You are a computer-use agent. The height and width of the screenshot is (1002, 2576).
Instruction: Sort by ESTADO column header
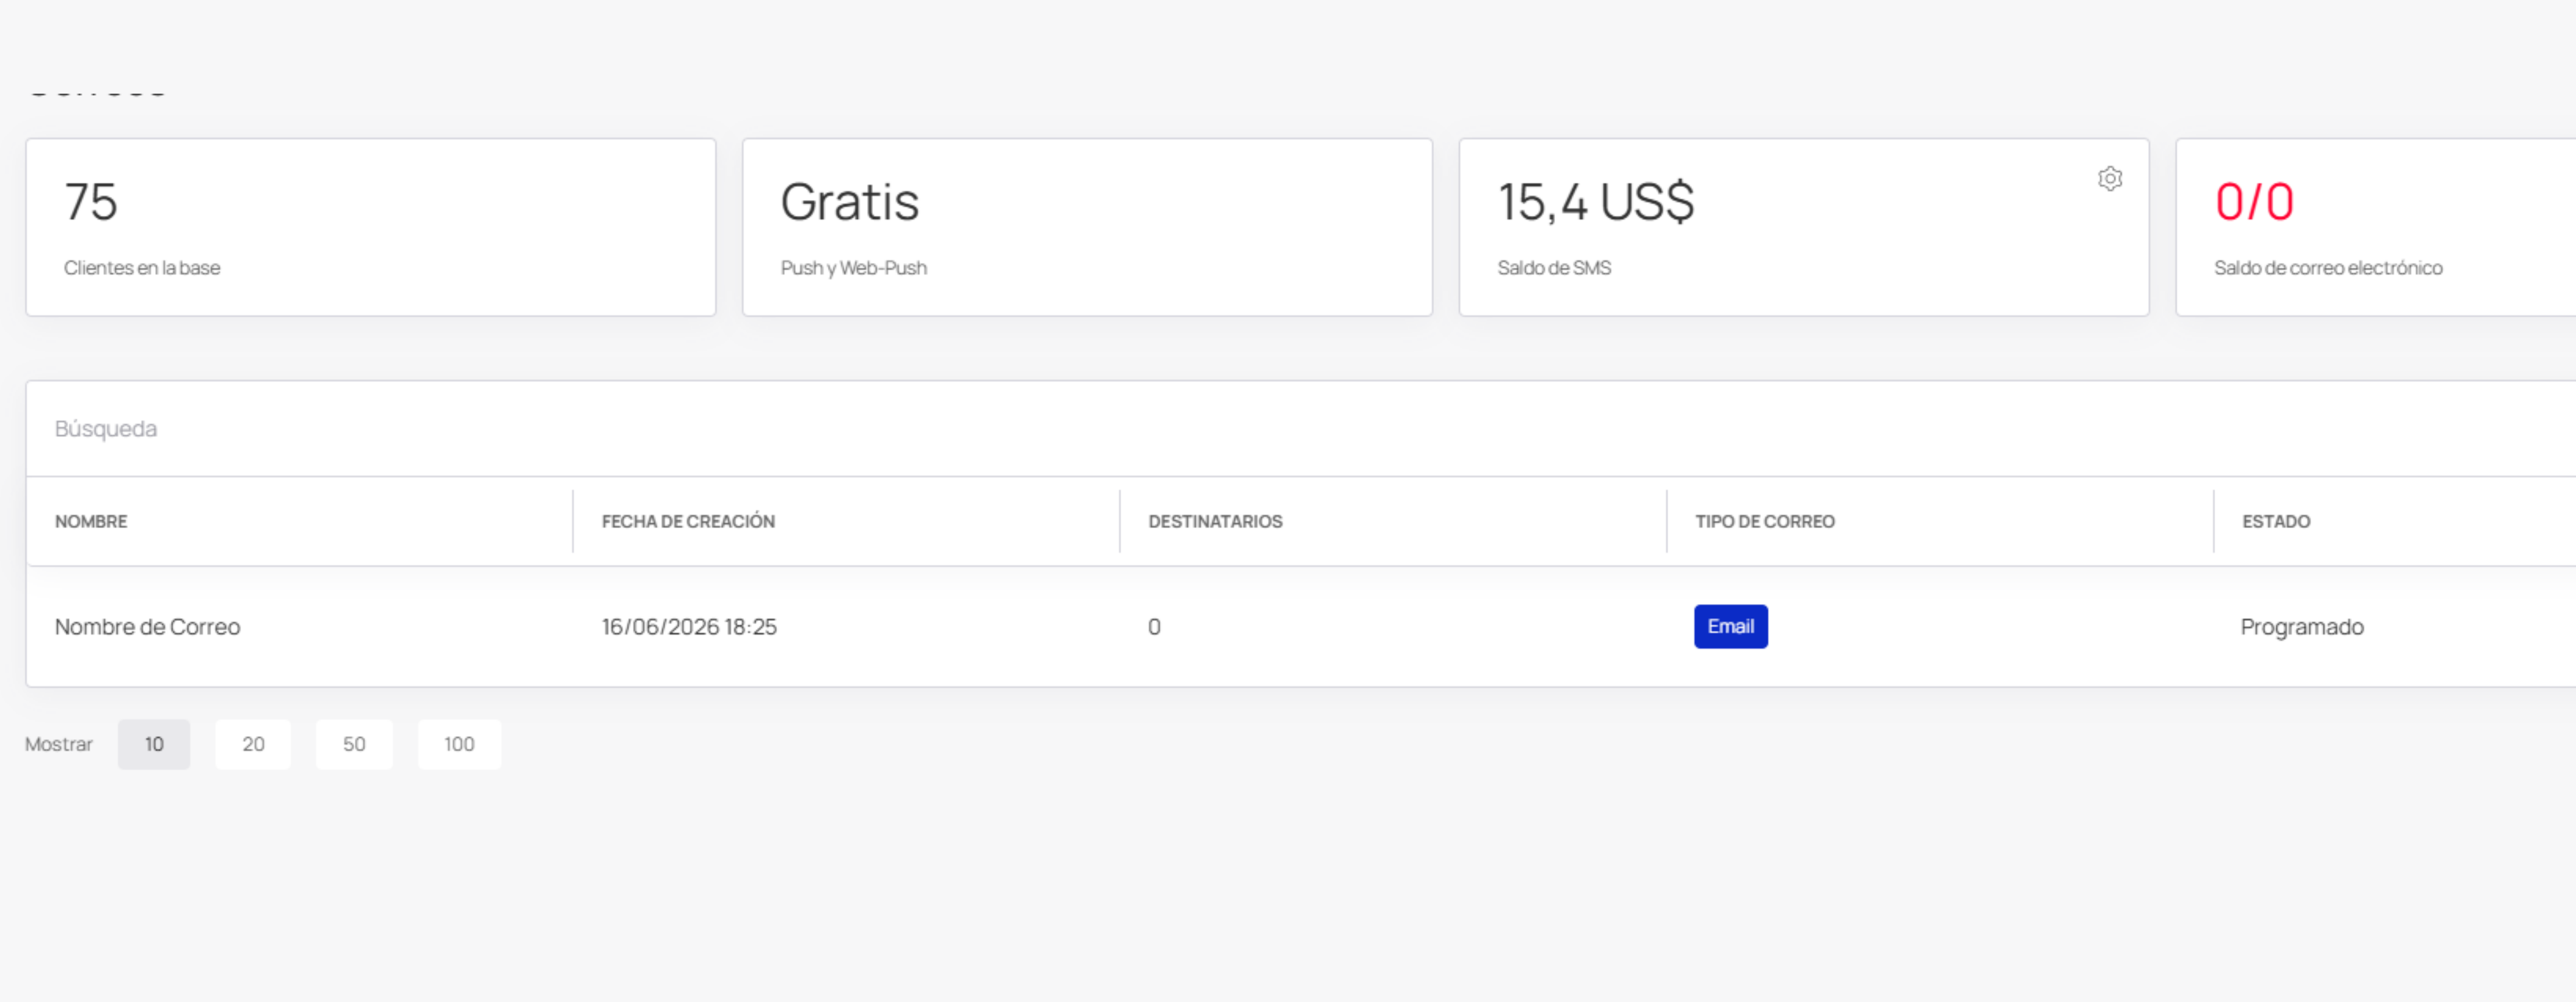click(2276, 521)
